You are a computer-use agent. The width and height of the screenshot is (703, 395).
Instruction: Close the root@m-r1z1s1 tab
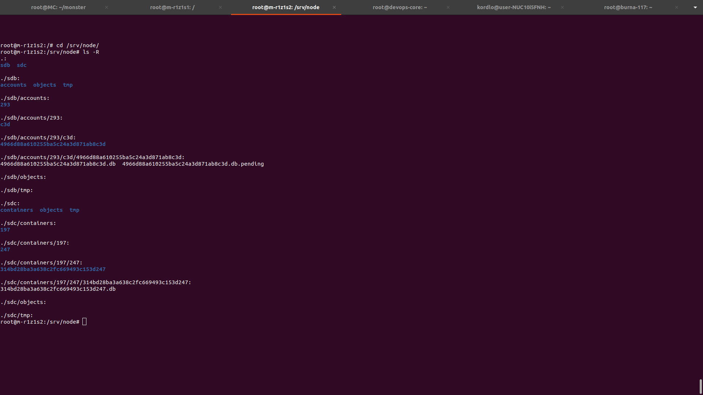pos(220,7)
